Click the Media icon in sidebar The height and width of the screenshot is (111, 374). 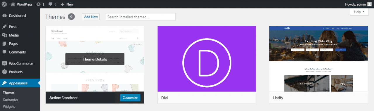click(x=4, y=35)
